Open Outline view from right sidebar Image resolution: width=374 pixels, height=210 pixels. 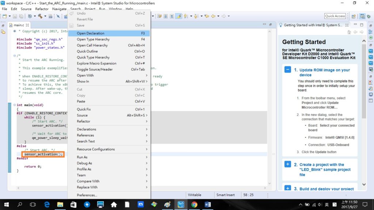tap(370, 32)
